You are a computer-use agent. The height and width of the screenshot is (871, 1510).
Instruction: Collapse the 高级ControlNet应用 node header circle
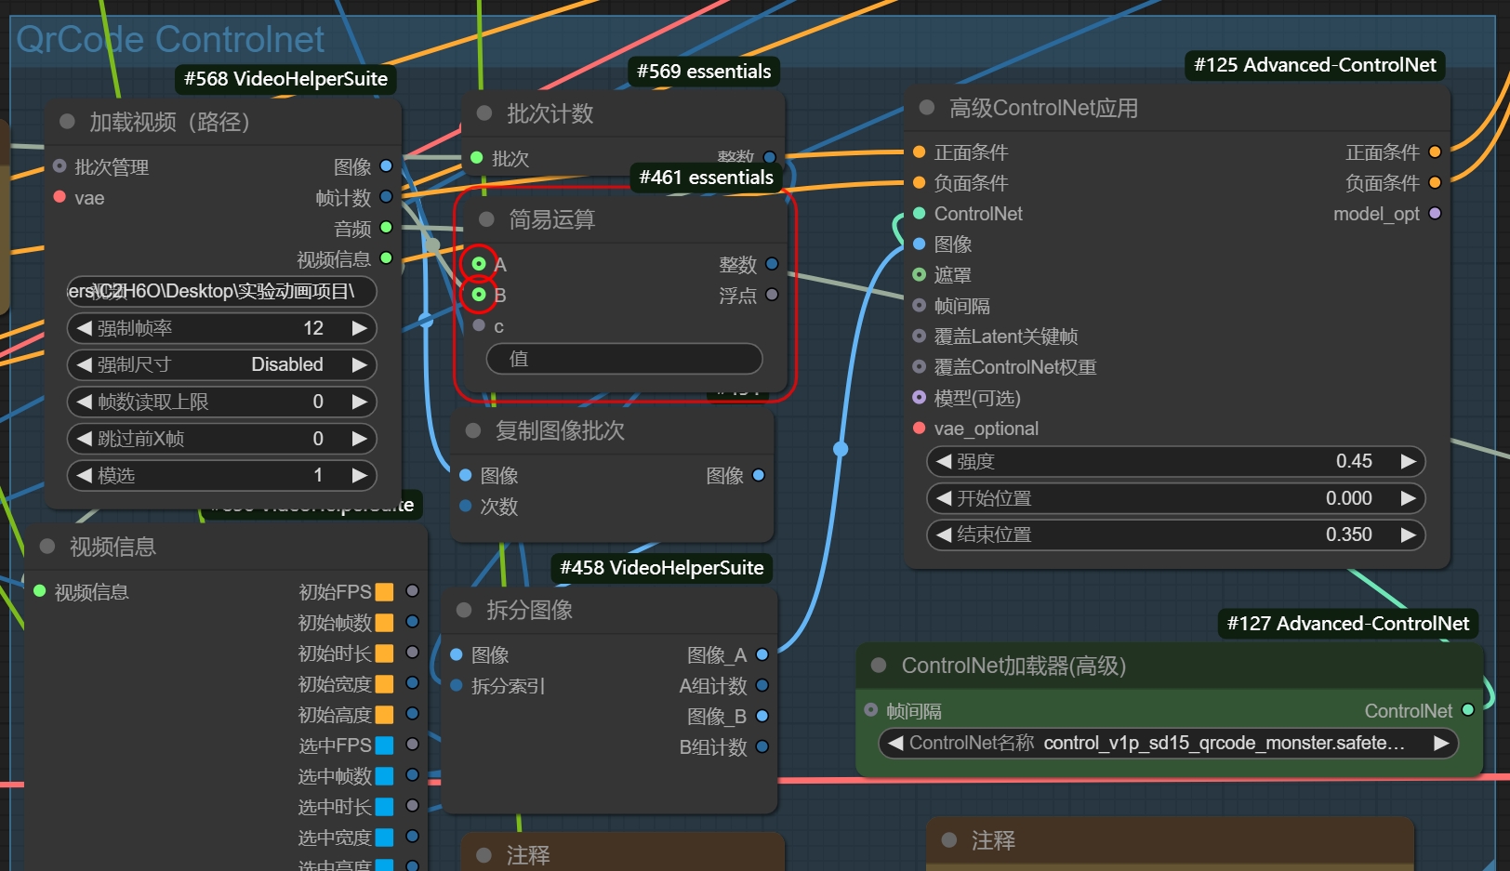[x=926, y=108]
